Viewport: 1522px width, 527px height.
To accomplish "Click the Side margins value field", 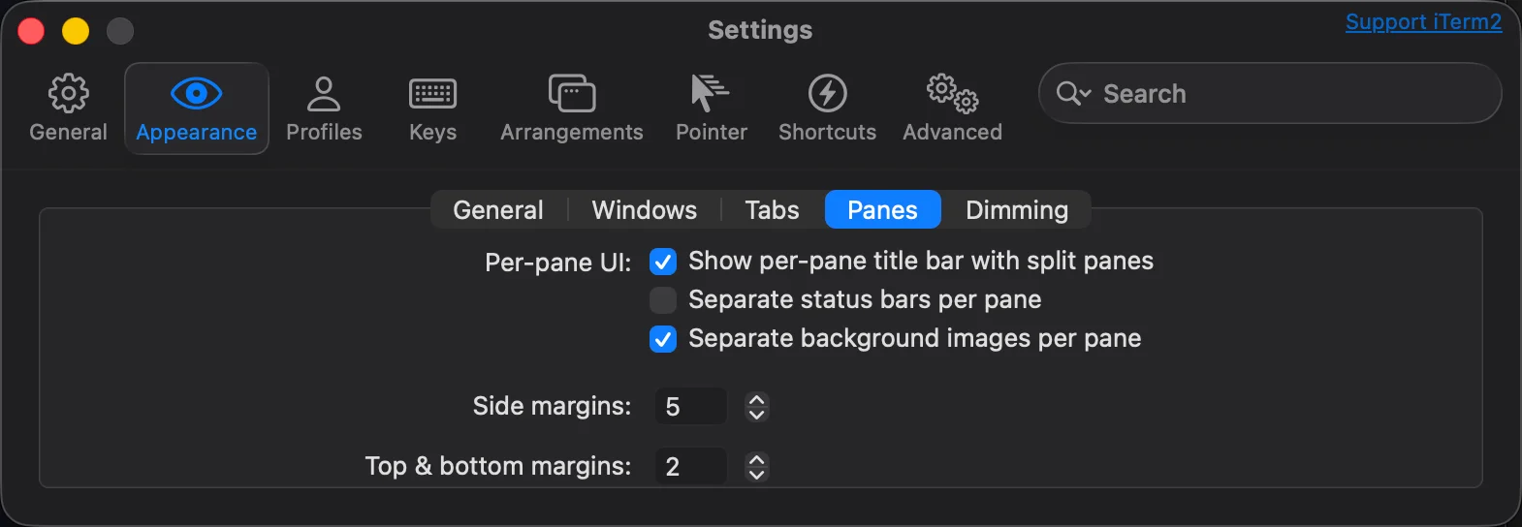I will click(690, 407).
